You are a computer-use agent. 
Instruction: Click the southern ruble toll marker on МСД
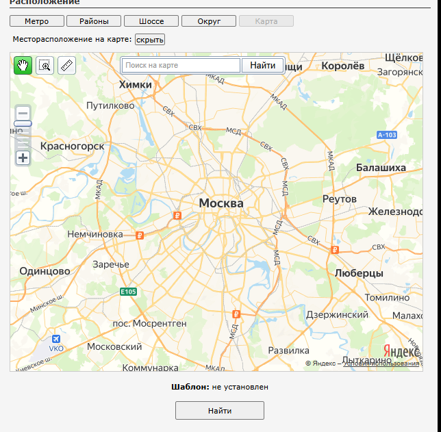236,314
